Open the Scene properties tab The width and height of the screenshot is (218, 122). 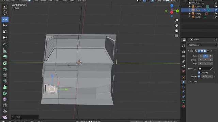pyautogui.click(x=184, y=66)
